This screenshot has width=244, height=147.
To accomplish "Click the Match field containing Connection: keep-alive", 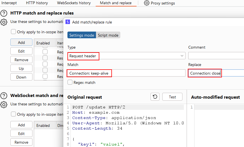I will tap(126, 73).
